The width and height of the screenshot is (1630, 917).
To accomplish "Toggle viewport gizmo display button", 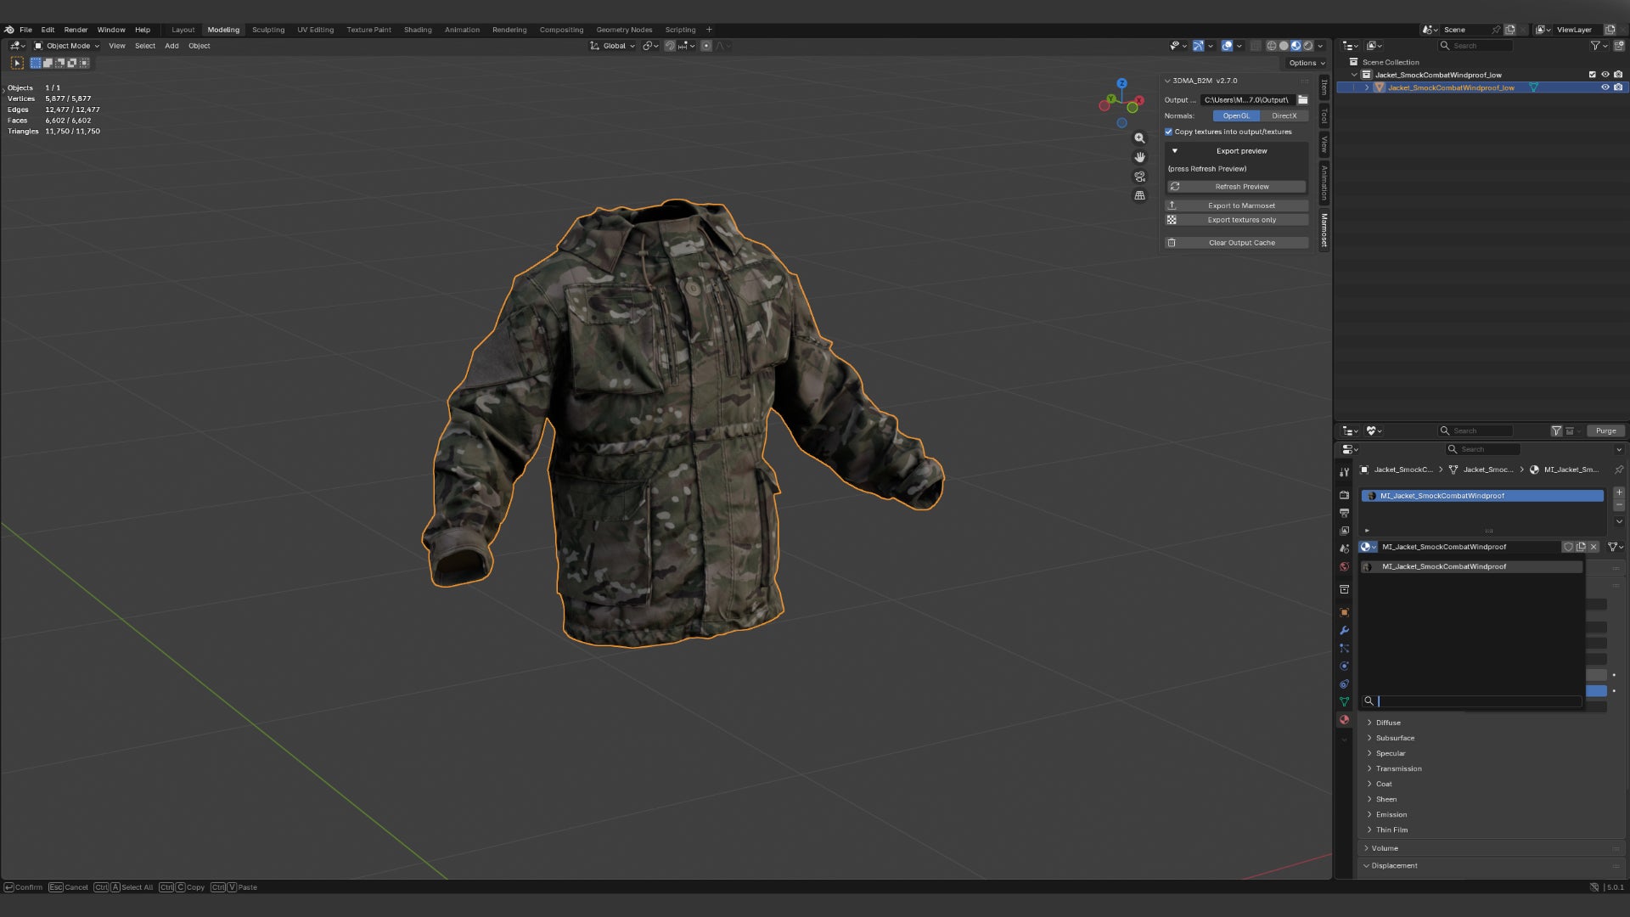I will [x=1198, y=46].
